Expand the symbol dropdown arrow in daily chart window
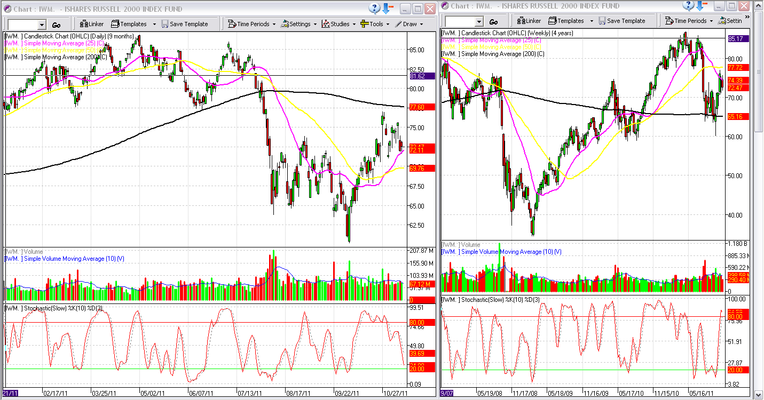Image resolution: width=764 pixels, height=400 pixels. (x=42, y=25)
